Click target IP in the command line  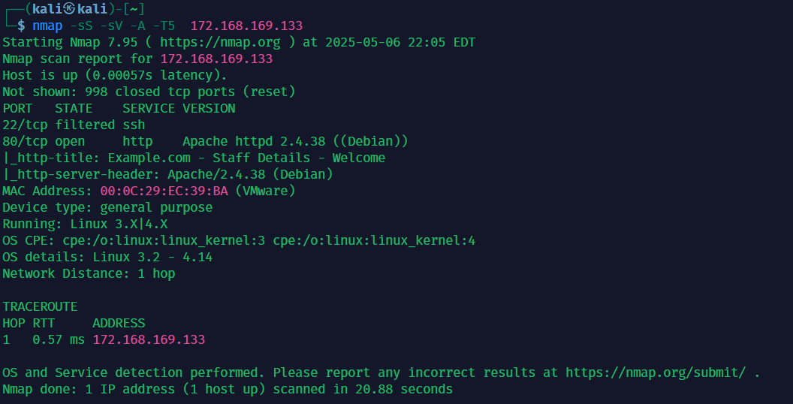pos(246,26)
